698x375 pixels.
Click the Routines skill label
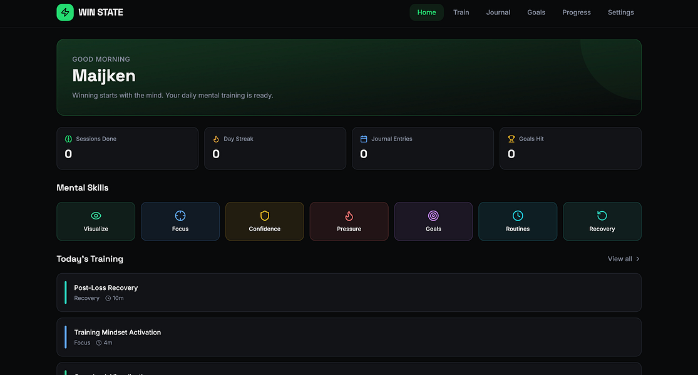point(518,229)
